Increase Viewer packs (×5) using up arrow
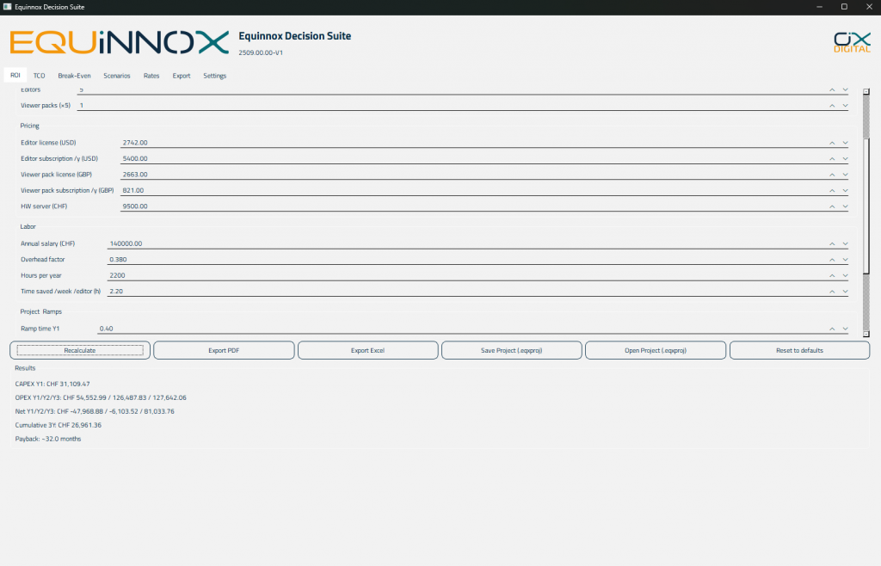Viewport: 881px width, 566px height. [x=832, y=106]
